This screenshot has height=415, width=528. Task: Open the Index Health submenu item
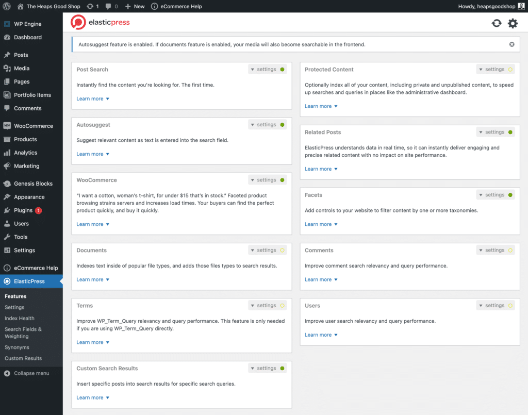point(20,319)
